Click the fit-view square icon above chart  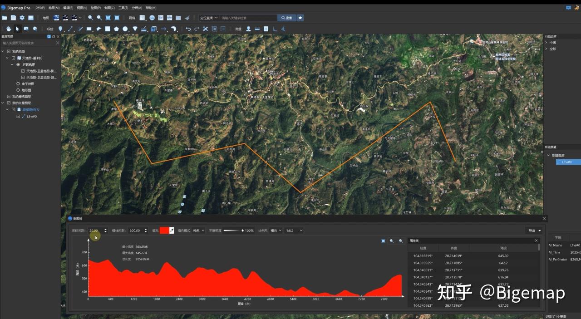point(383,241)
